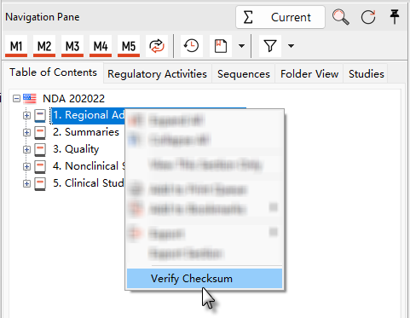The width and height of the screenshot is (410, 318).
Task: Open the Sequences tab
Action: pyautogui.click(x=244, y=74)
